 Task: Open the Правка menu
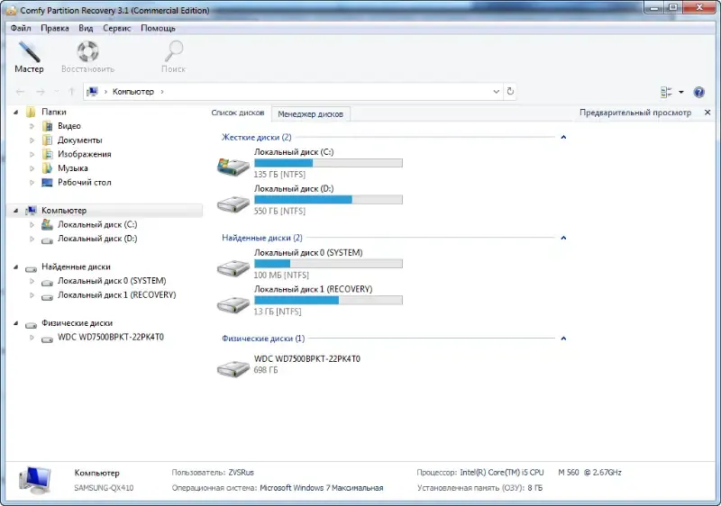(x=55, y=28)
